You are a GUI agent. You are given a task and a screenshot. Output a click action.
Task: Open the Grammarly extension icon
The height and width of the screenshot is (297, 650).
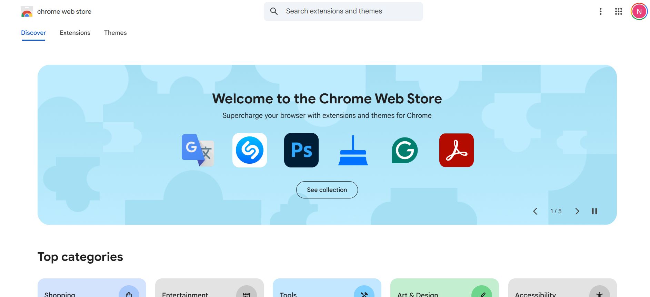point(405,150)
